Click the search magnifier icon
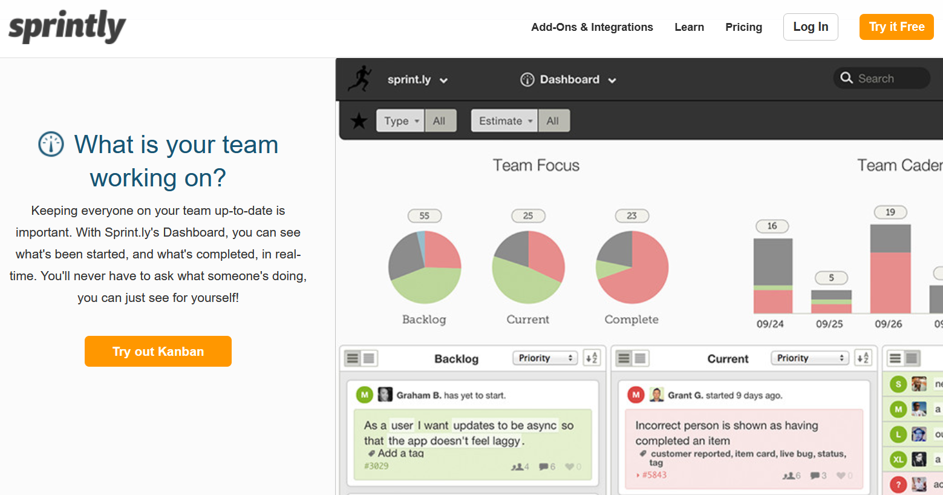 click(847, 78)
